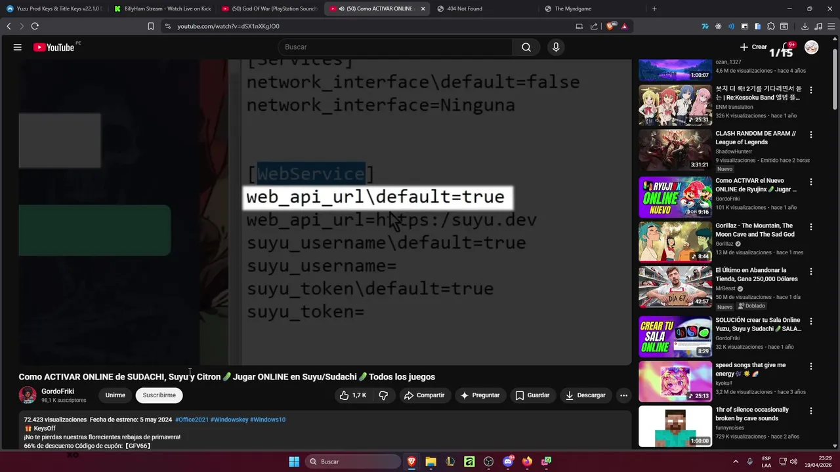Bookmark this page from the address bar

click(150, 26)
